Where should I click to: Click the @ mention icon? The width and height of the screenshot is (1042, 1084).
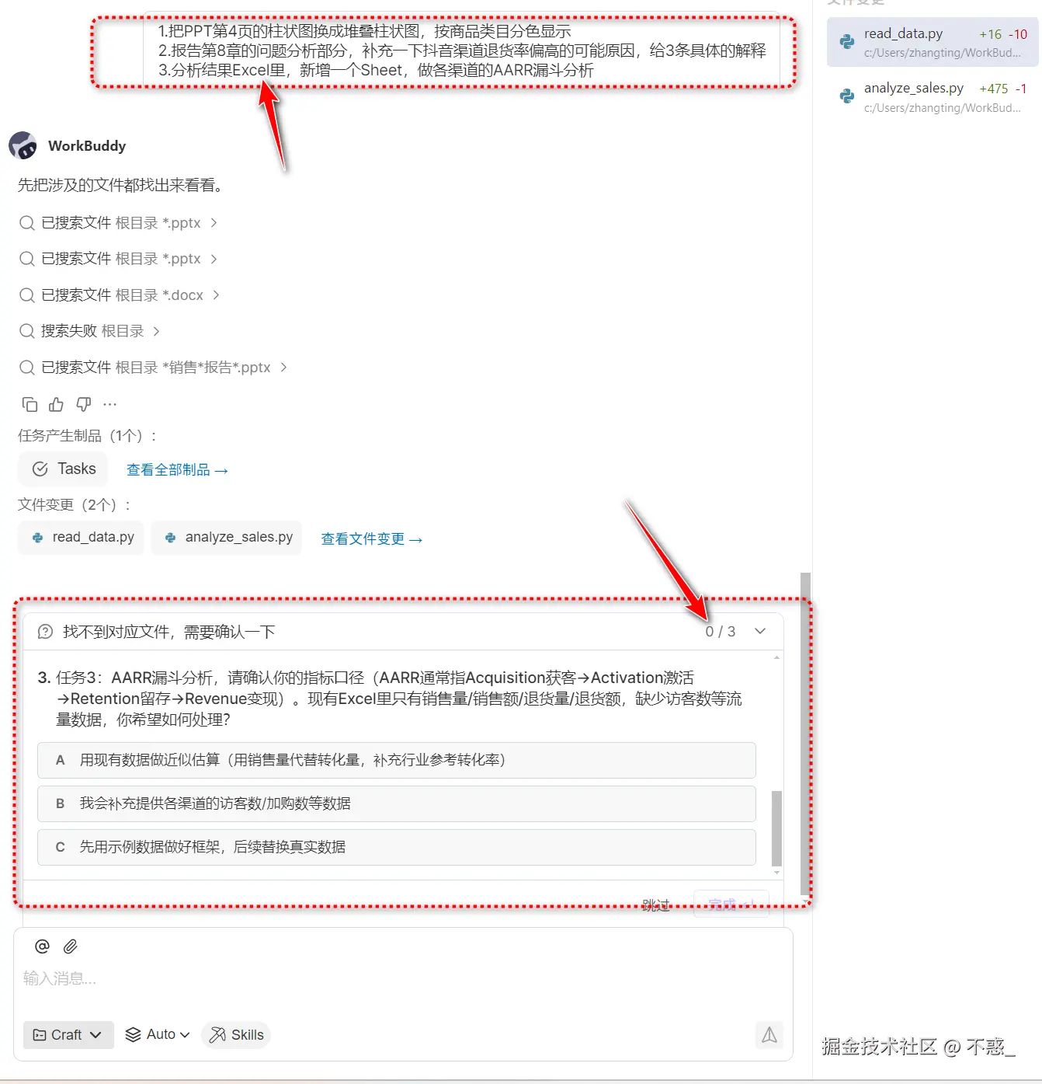[43, 946]
